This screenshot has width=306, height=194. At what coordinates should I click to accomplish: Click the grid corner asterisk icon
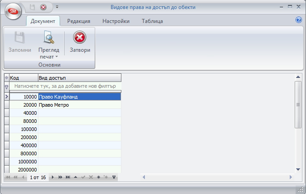click(x=7, y=78)
